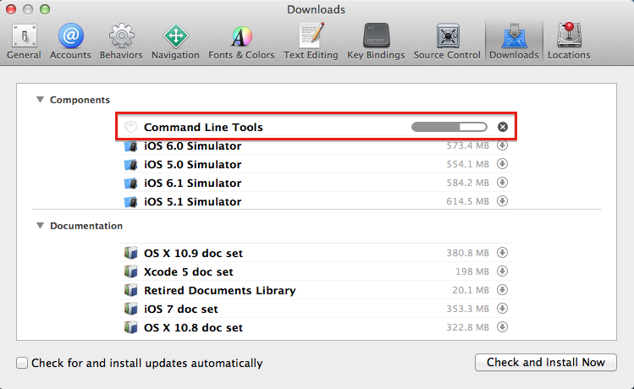Click the 573.4 MB size value
This screenshot has height=389, width=634.
click(x=468, y=145)
